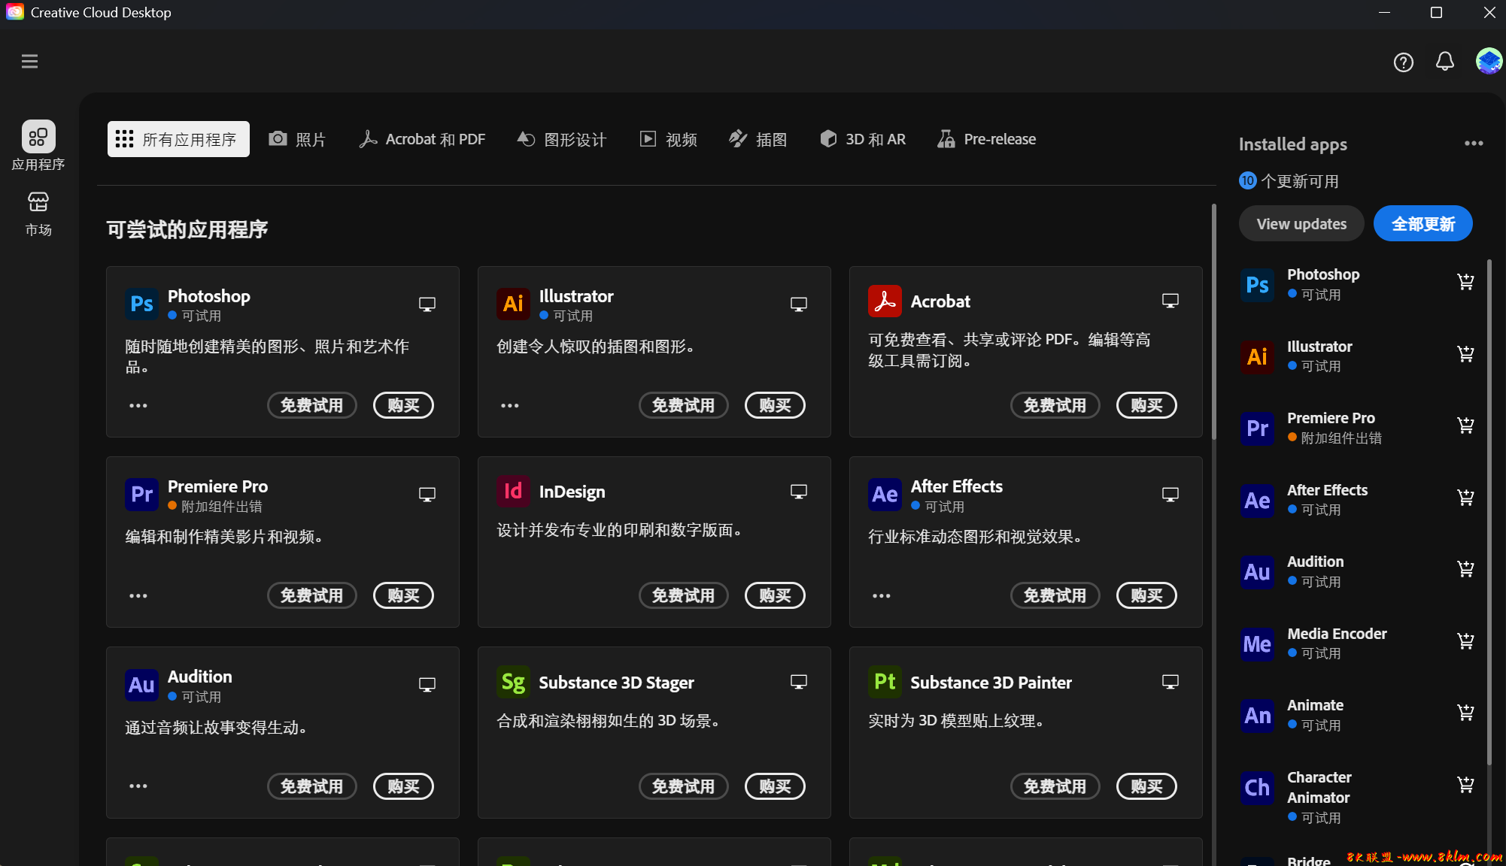Click the Photoshop Ps icon in Installed apps

click(1257, 285)
